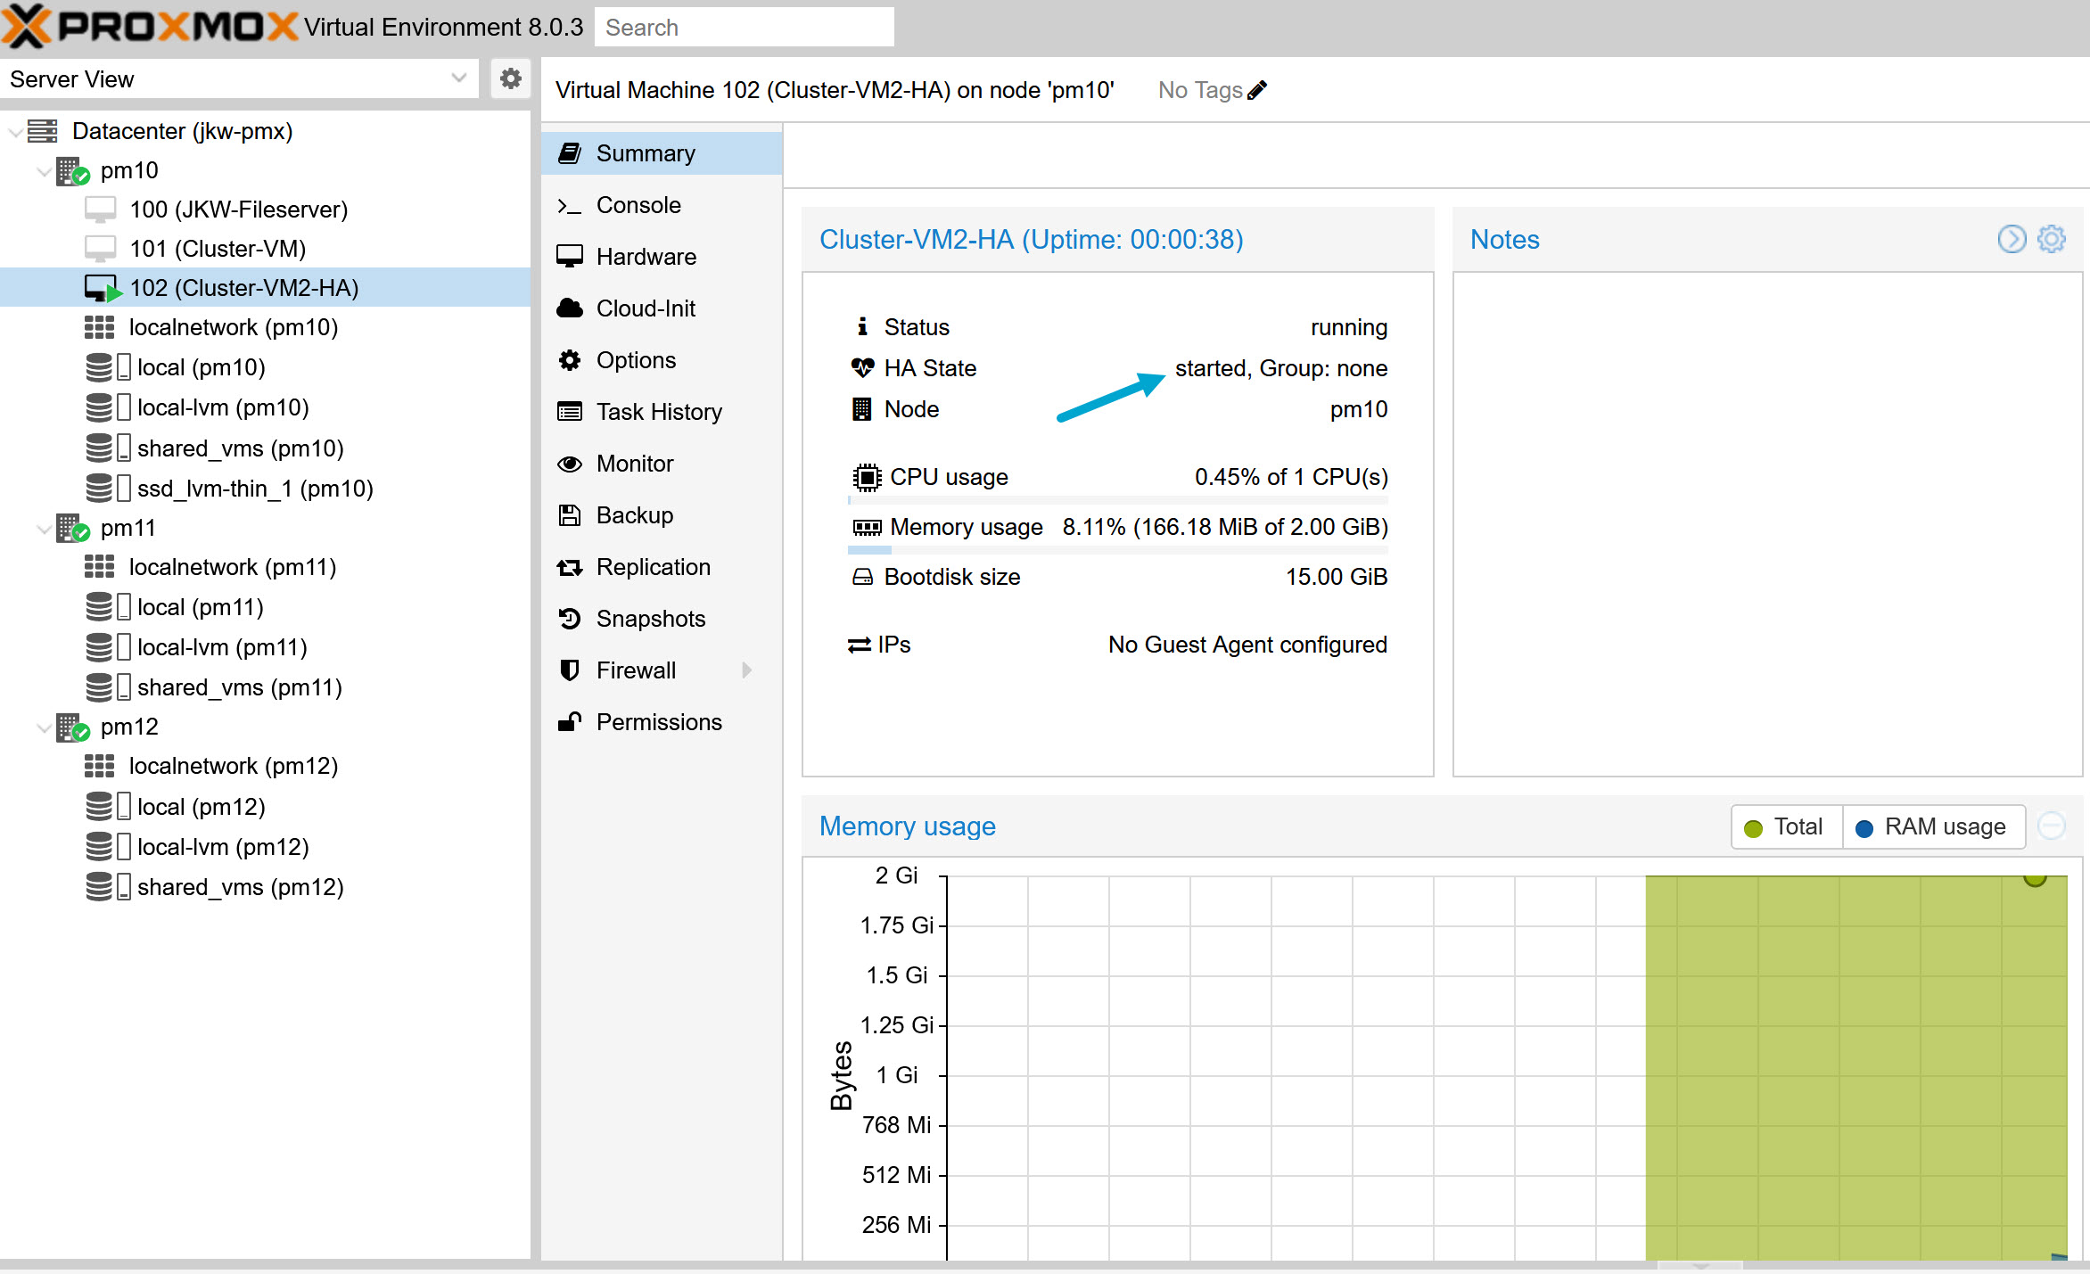Click into the Search field
Screen dimensions: 2090x1274
coord(744,28)
